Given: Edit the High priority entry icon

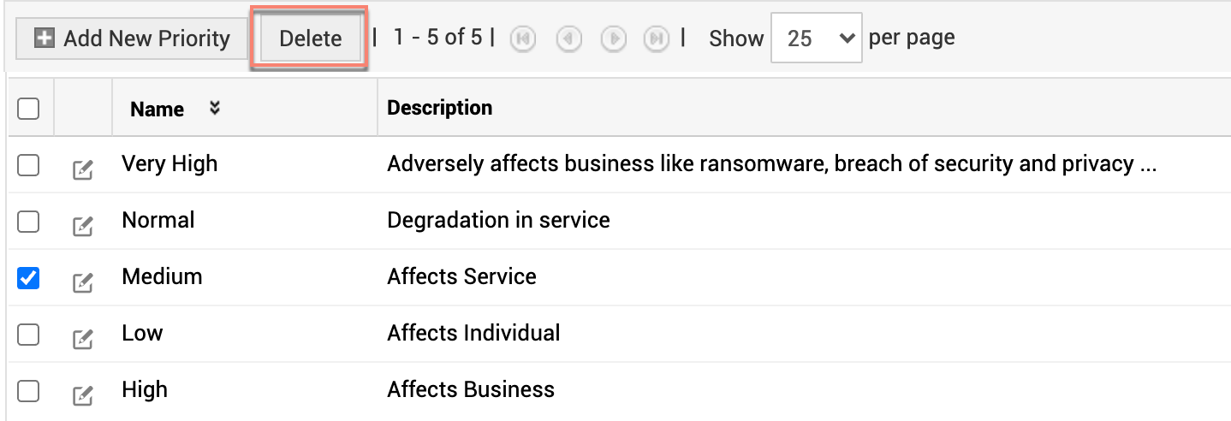Looking at the screenshot, I should pyautogui.click(x=82, y=395).
